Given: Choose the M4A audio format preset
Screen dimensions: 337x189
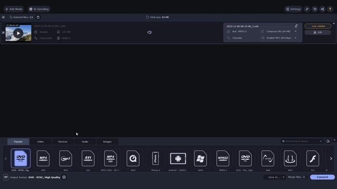Looking at the screenshot, I should [268, 159].
